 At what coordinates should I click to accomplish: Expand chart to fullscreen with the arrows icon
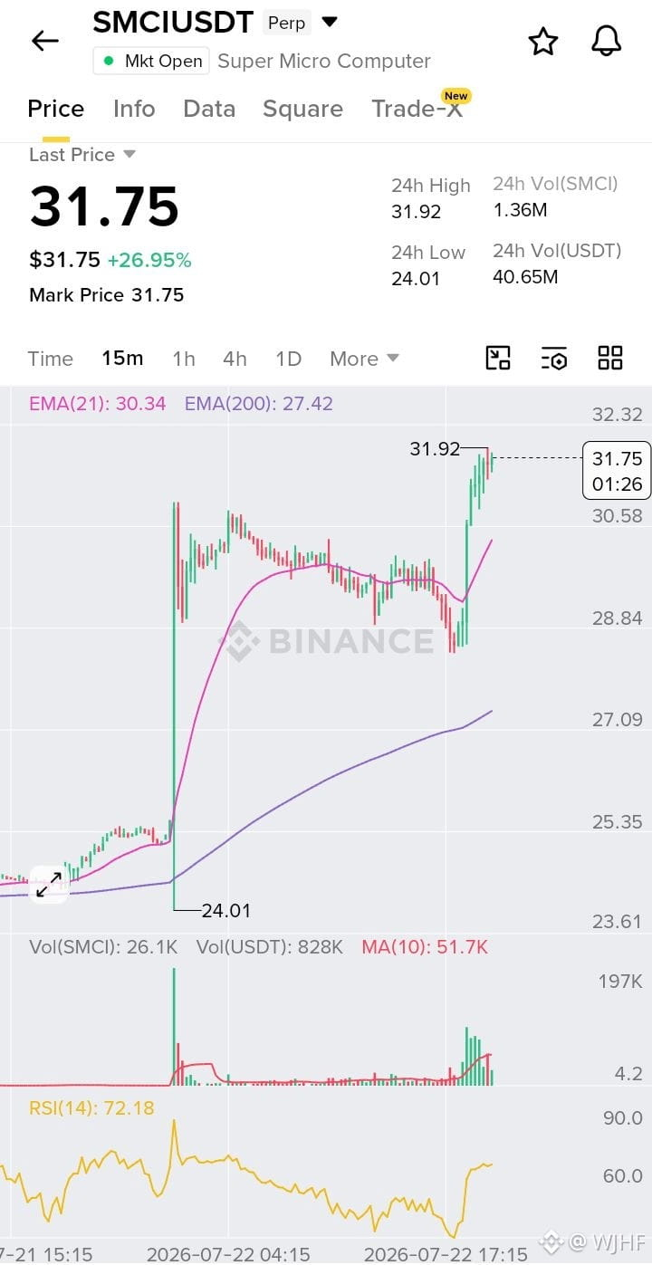tap(49, 885)
